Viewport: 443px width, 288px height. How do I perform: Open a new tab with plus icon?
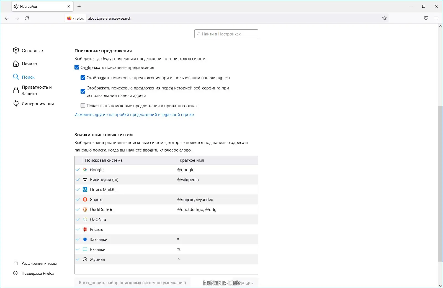point(79,6)
